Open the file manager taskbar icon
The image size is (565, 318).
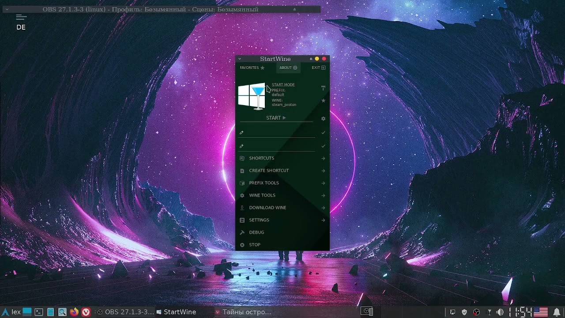click(50, 312)
